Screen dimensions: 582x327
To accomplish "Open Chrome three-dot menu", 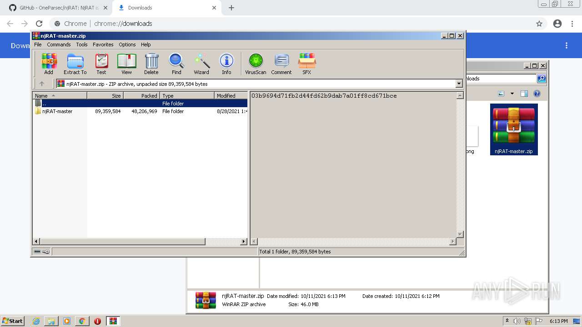I will (x=572, y=24).
